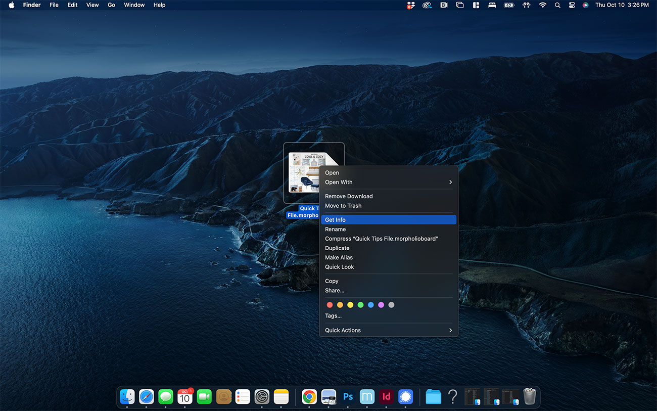Choose Get Info in context menu
This screenshot has height=411, width=657.
pyautogui.click(x=388, y=220)
